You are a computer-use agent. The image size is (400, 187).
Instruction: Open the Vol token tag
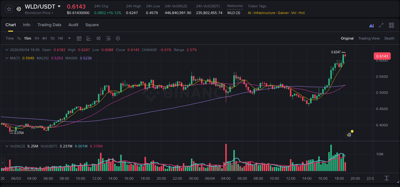coord(294,13)
